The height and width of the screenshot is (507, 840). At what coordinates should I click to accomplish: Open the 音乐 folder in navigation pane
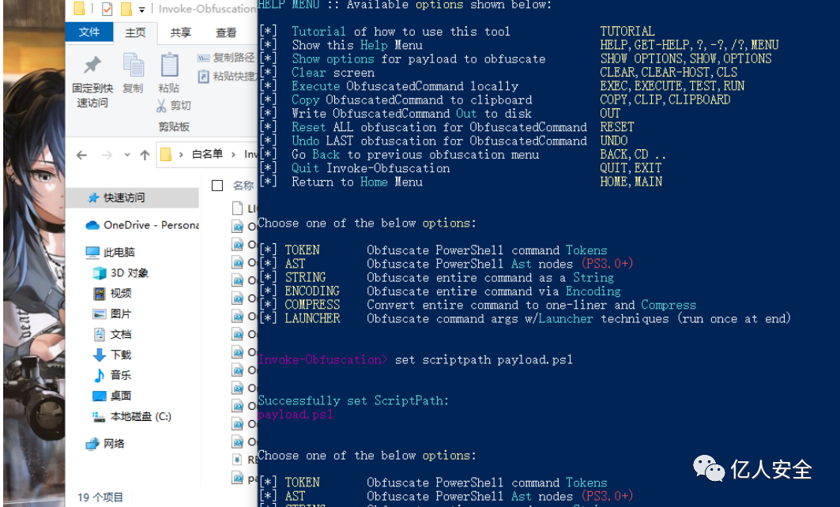[x=112, y=375]
